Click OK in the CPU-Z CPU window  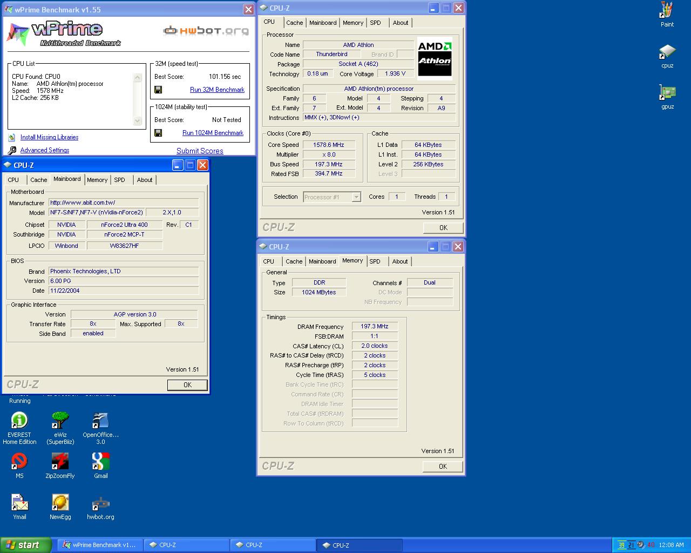(x=443, y=228)
